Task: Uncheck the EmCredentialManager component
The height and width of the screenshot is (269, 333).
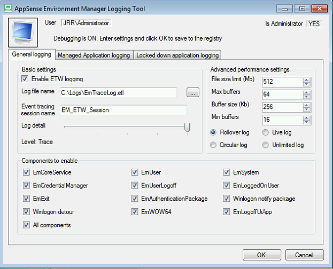Action: 26,185
